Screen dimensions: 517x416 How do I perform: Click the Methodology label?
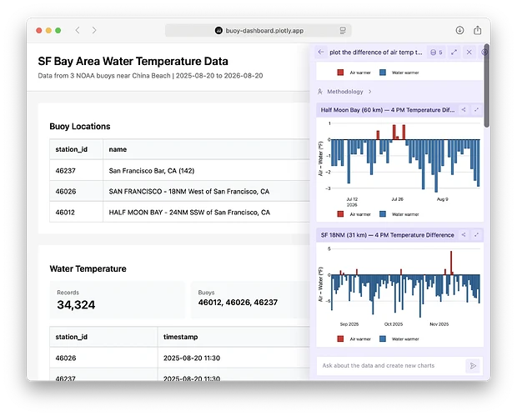point(345,92)
